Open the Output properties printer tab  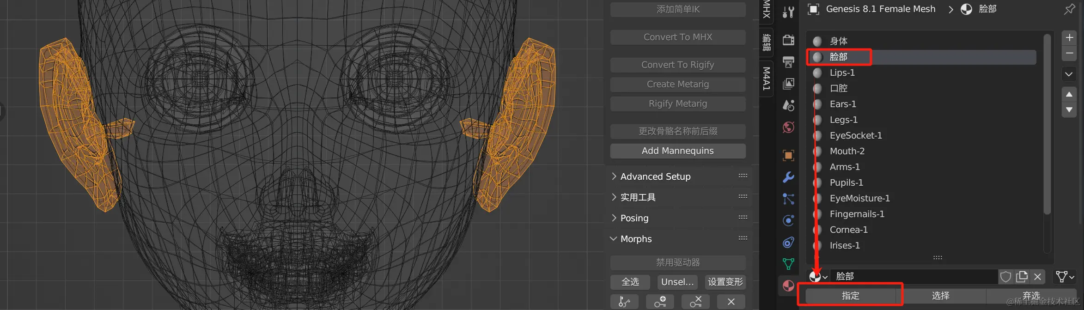[788, 61]
